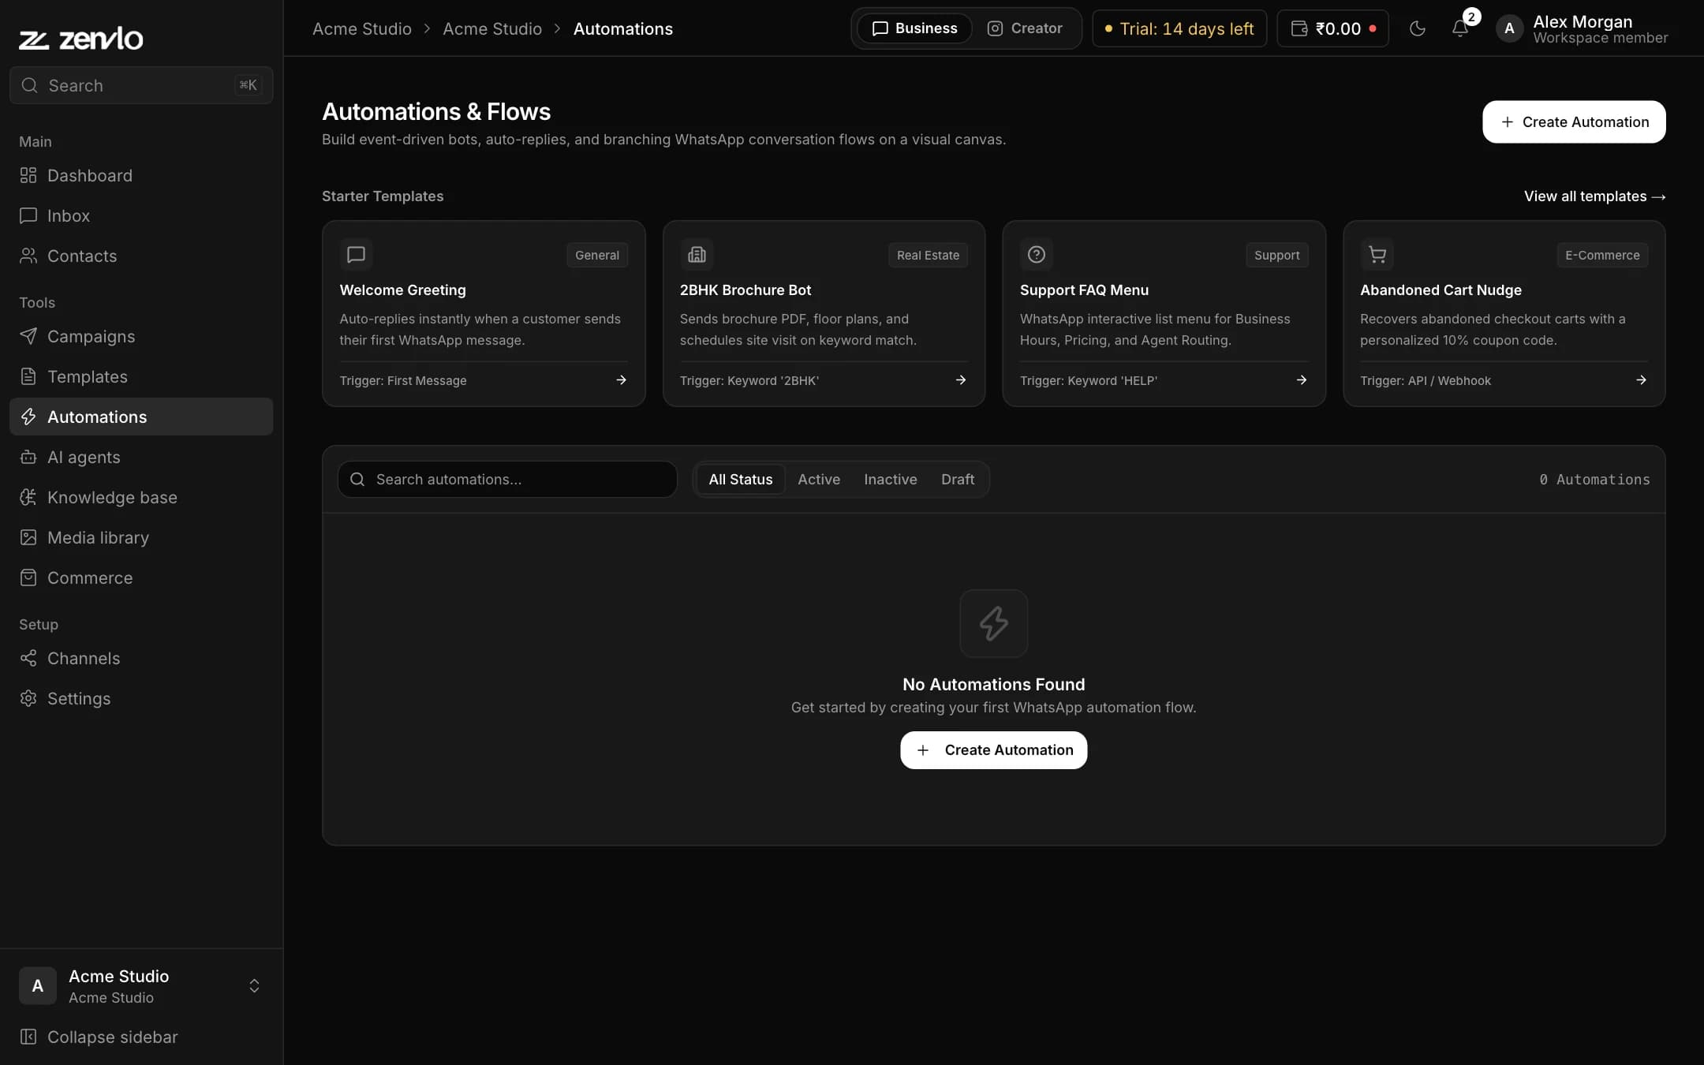Click the Support tag

coord(1277,255)
